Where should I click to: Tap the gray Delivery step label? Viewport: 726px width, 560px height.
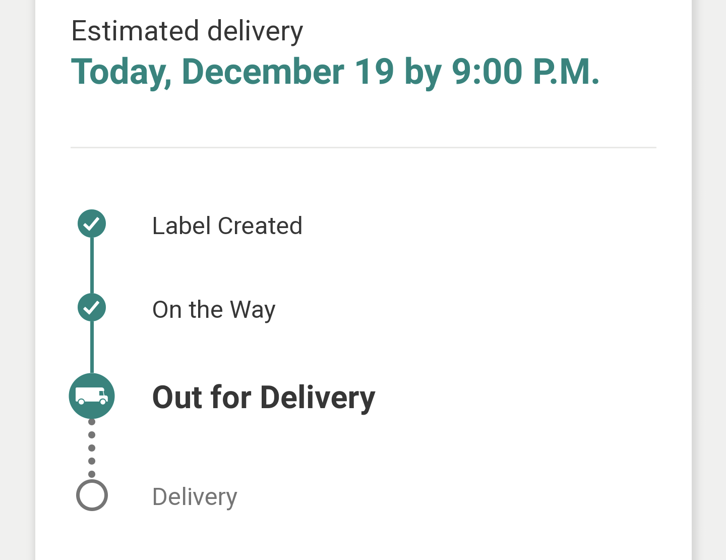(x=195, y=497)
